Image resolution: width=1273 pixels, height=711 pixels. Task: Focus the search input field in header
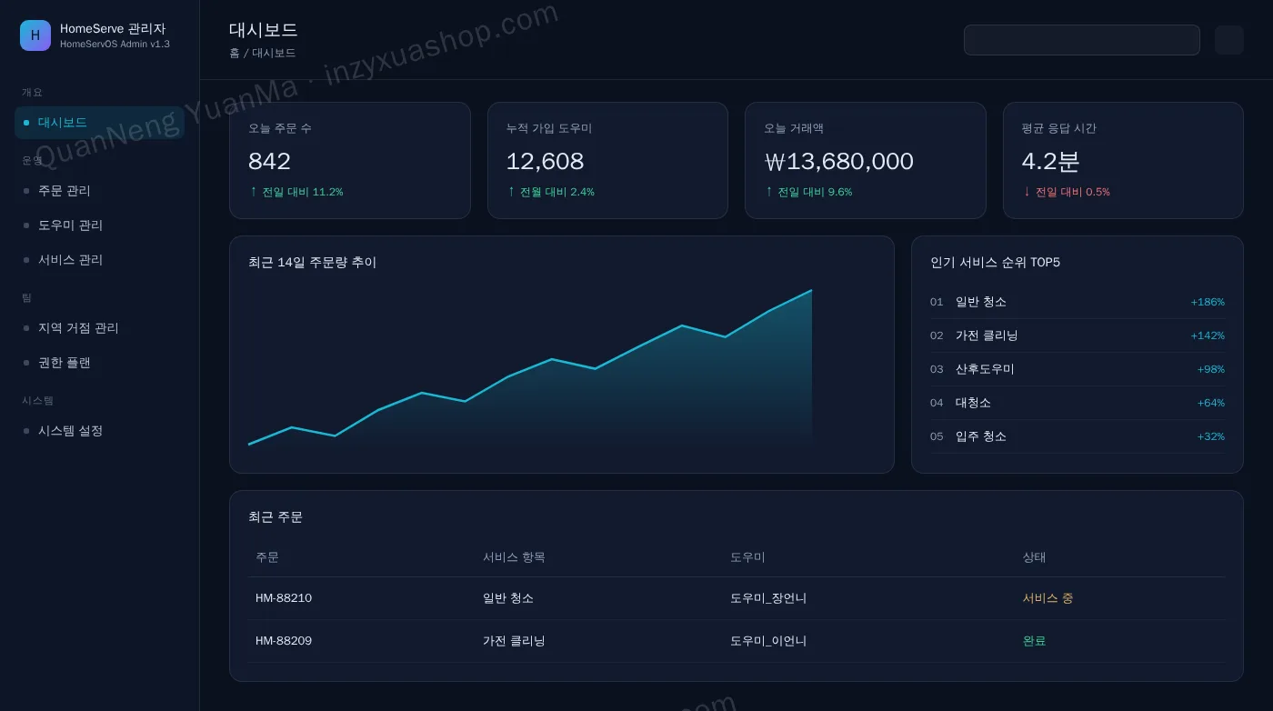tap(1081, 40)
